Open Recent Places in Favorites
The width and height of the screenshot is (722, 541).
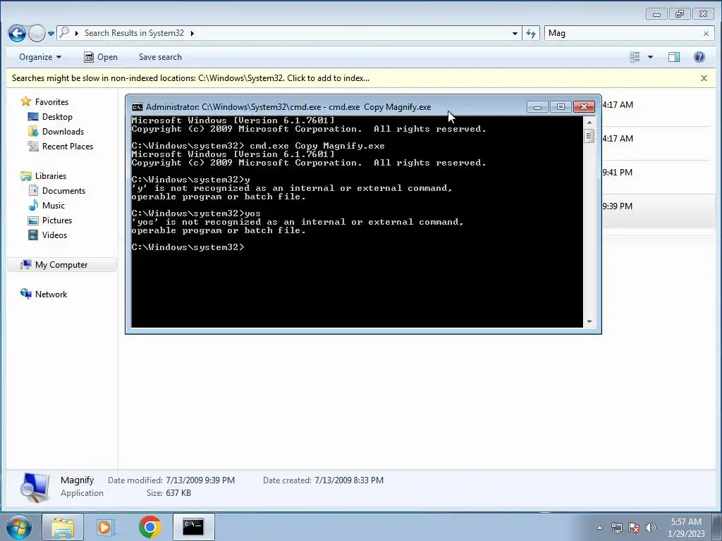pyautogui.click(x=68, y=147)
